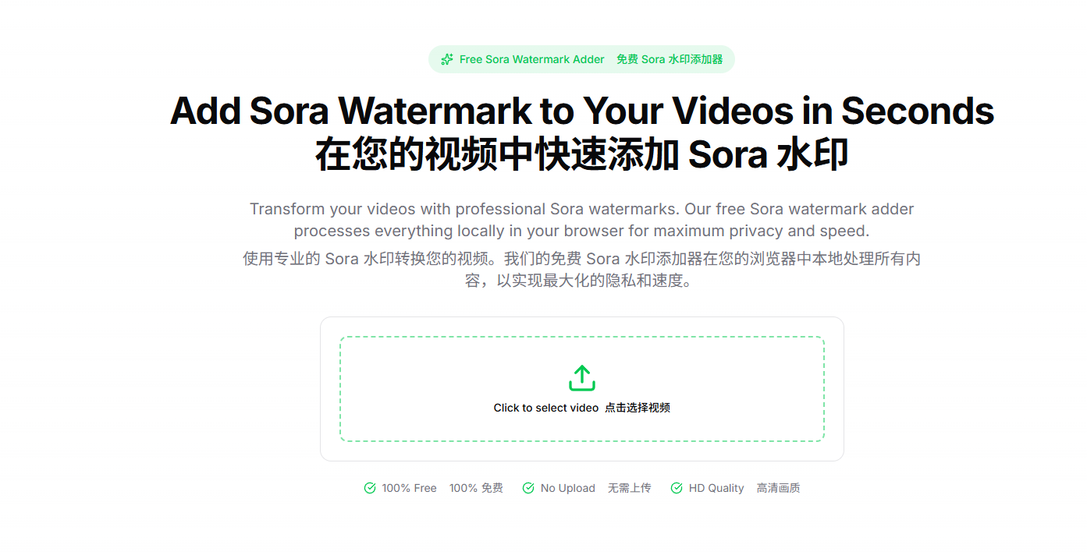Click the 'Free Sora Watermark Adder' badge text
Viewport: 1087px width, 555px height.
(x=532, y=59)
